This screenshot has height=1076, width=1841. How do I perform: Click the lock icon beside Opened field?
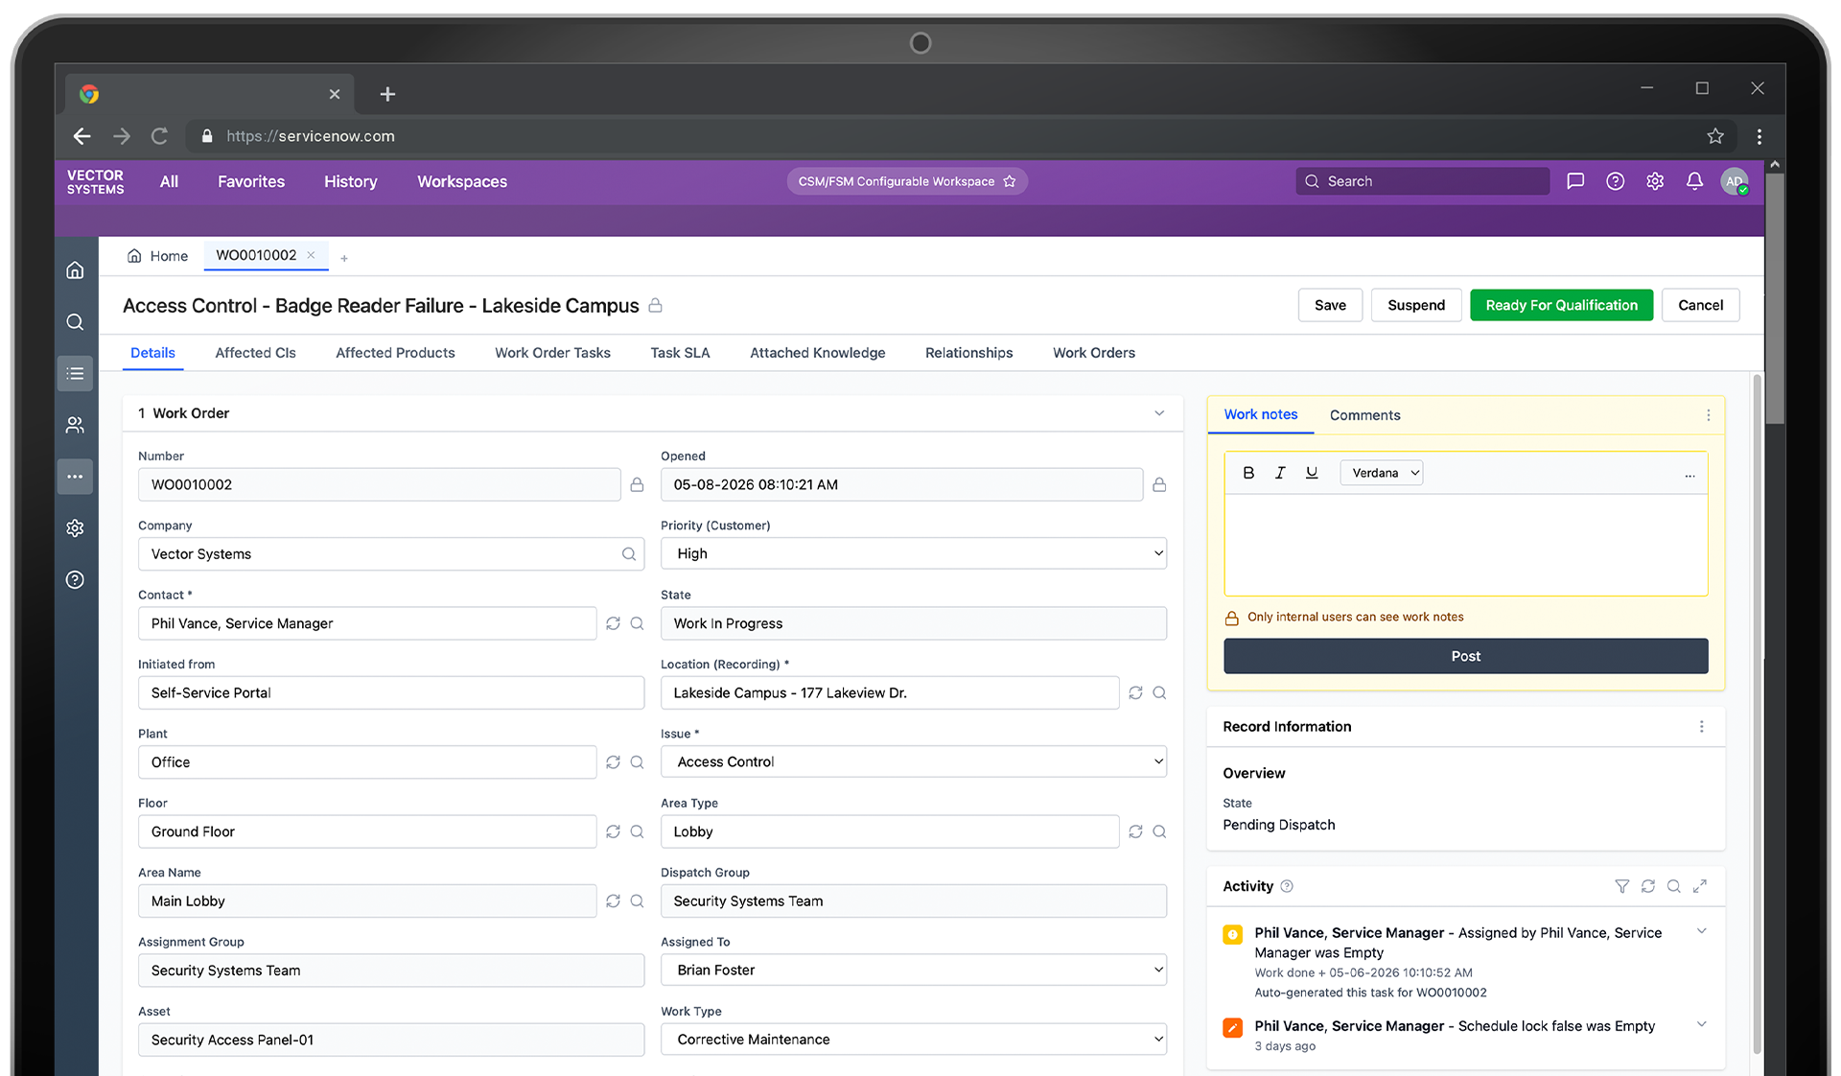pyautogui.click(x=1159, y=485)
